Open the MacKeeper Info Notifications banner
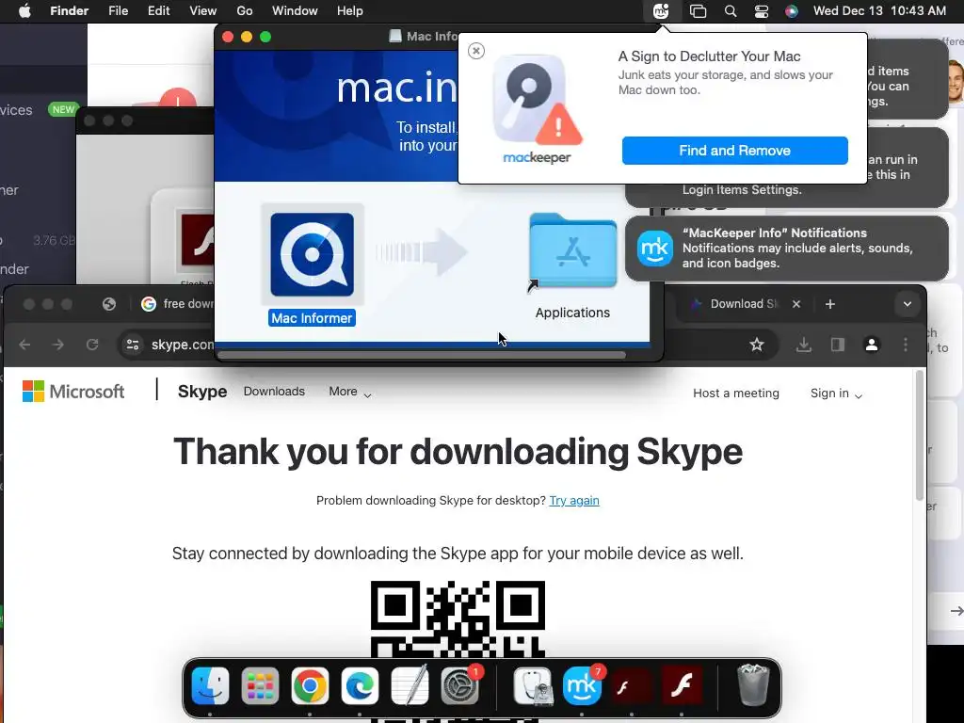Image resolution: width=964 pixels, height=723 pixels. (786, 249)
